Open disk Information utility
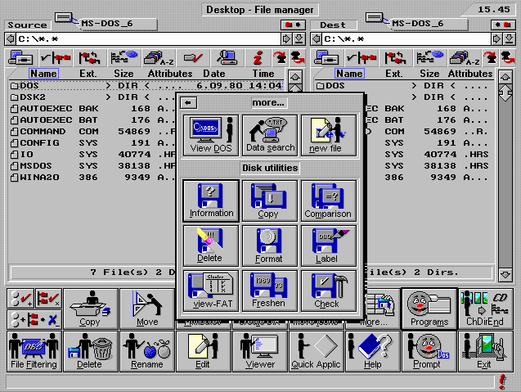Image resolution: width=521 pixels, height=392 pixels. coord(211,201)
